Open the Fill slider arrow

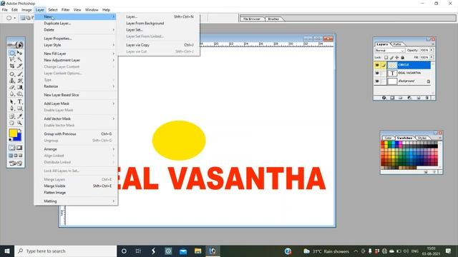point(432,57)
